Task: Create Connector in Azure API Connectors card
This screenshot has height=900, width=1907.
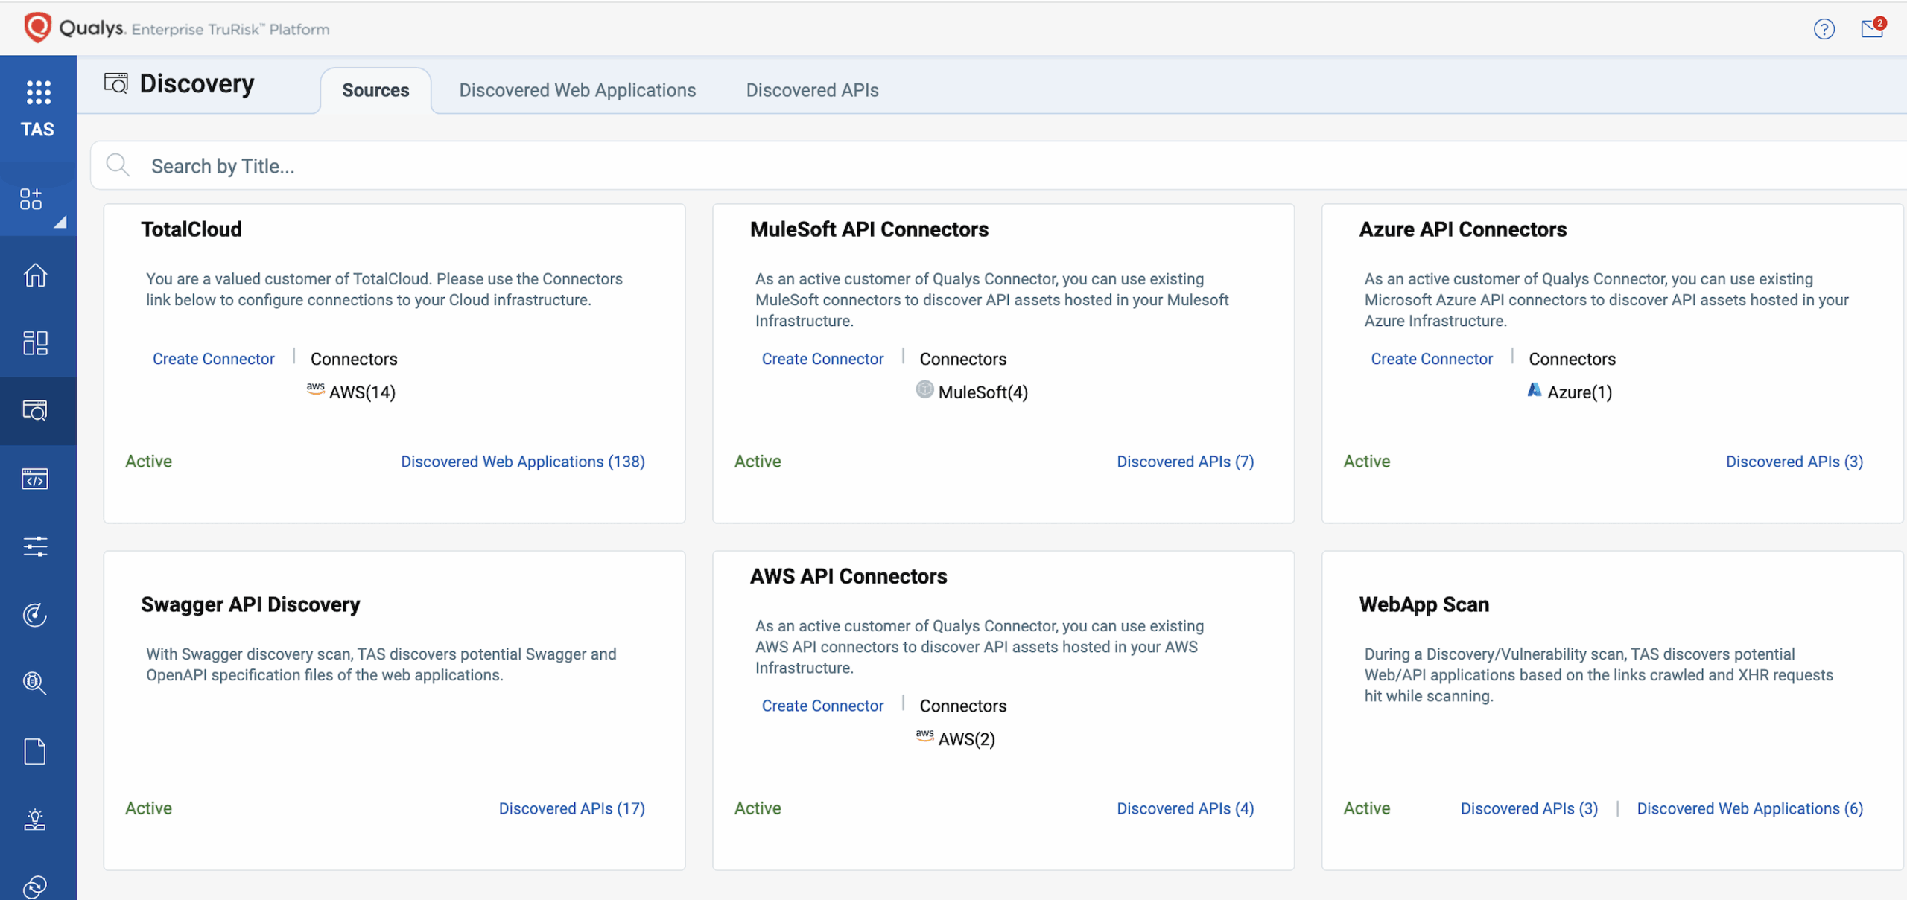Action: pyautogui.click(x=1432, y=359)
